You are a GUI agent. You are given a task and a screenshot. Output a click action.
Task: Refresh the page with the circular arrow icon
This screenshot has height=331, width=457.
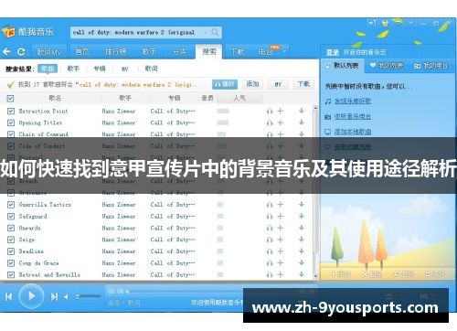(21, 51)
